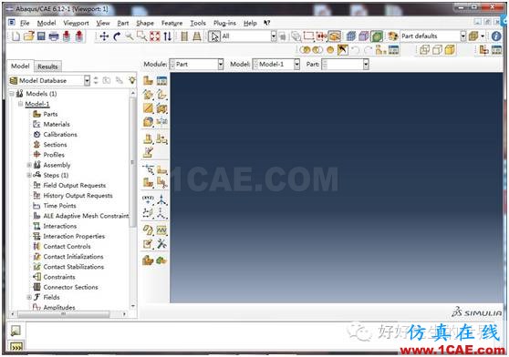
Task: Collapse the Models (1) tree node
Action: [x=12, y=94]
